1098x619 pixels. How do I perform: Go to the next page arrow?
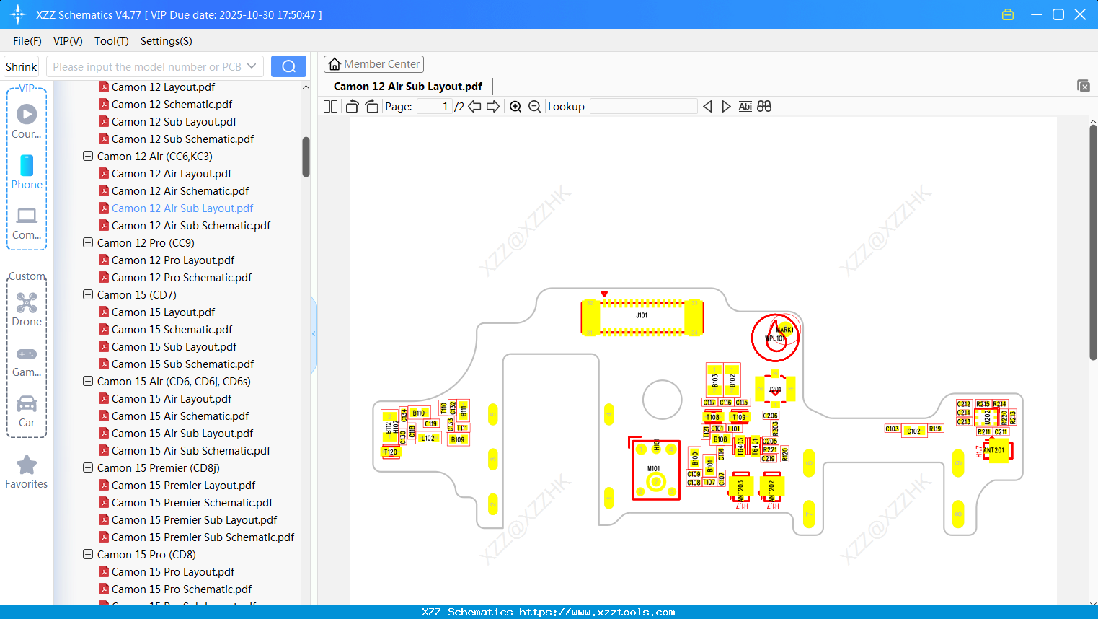pos(493,107)
